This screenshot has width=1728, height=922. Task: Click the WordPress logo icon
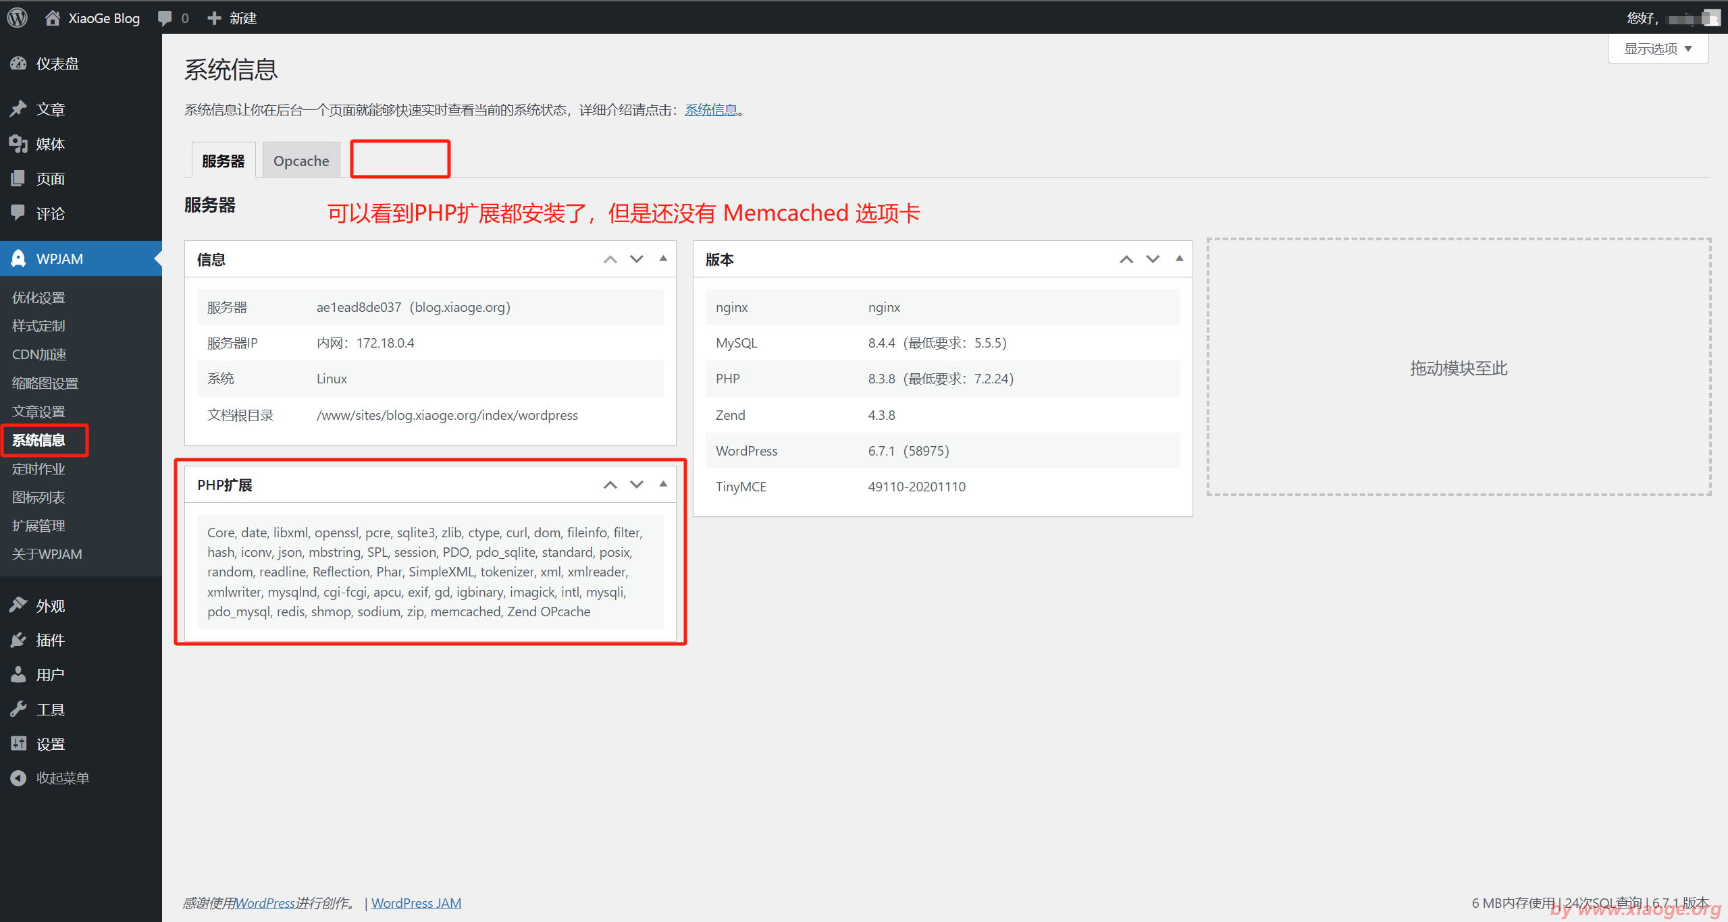18,18
